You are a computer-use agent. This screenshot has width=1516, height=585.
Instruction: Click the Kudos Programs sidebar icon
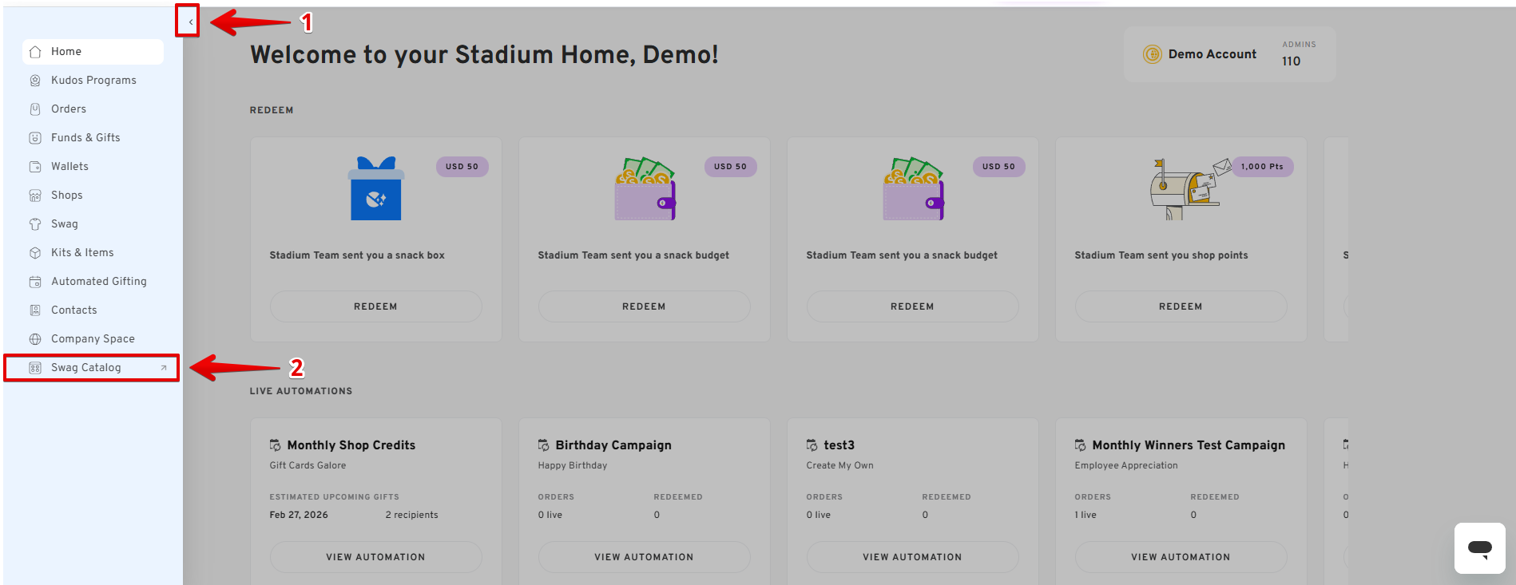click(x=35, y=81)
